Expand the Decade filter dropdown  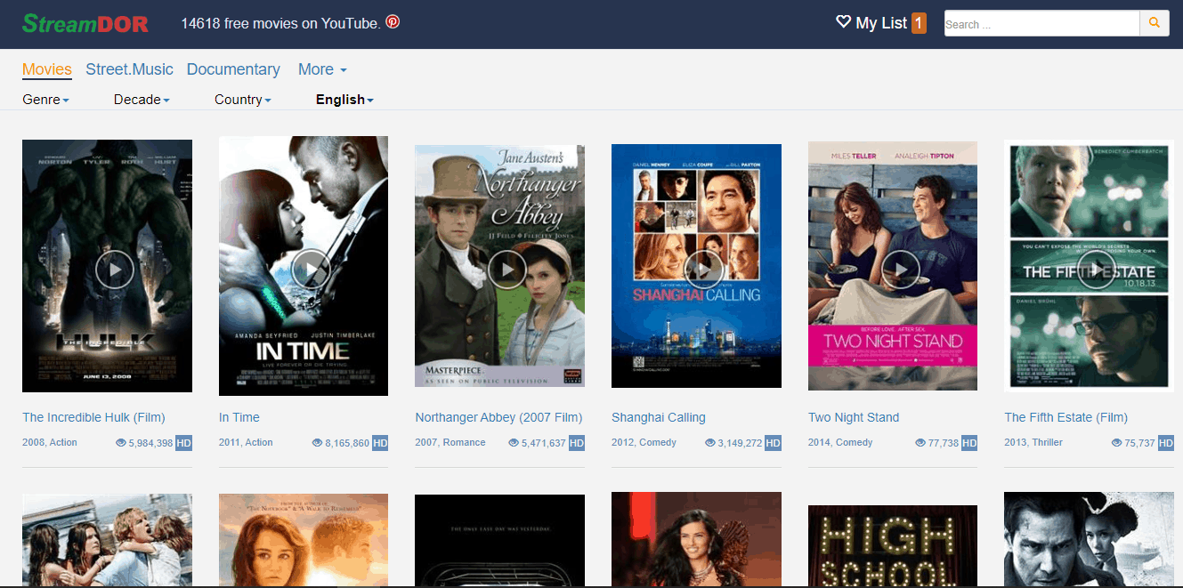(x=142, y=100)
